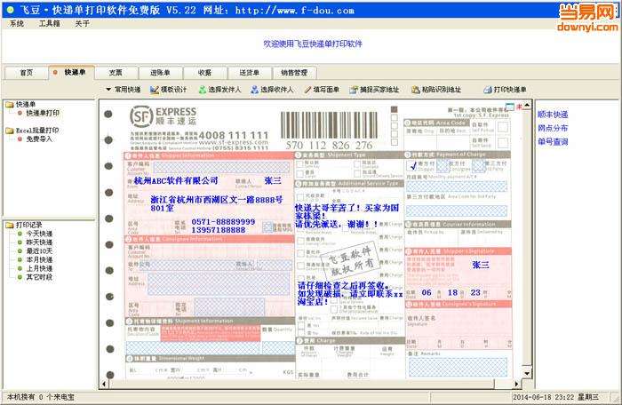622x405 pixels.
Task: Click the 打印记录 folder label
Action: tap(28, 225)
